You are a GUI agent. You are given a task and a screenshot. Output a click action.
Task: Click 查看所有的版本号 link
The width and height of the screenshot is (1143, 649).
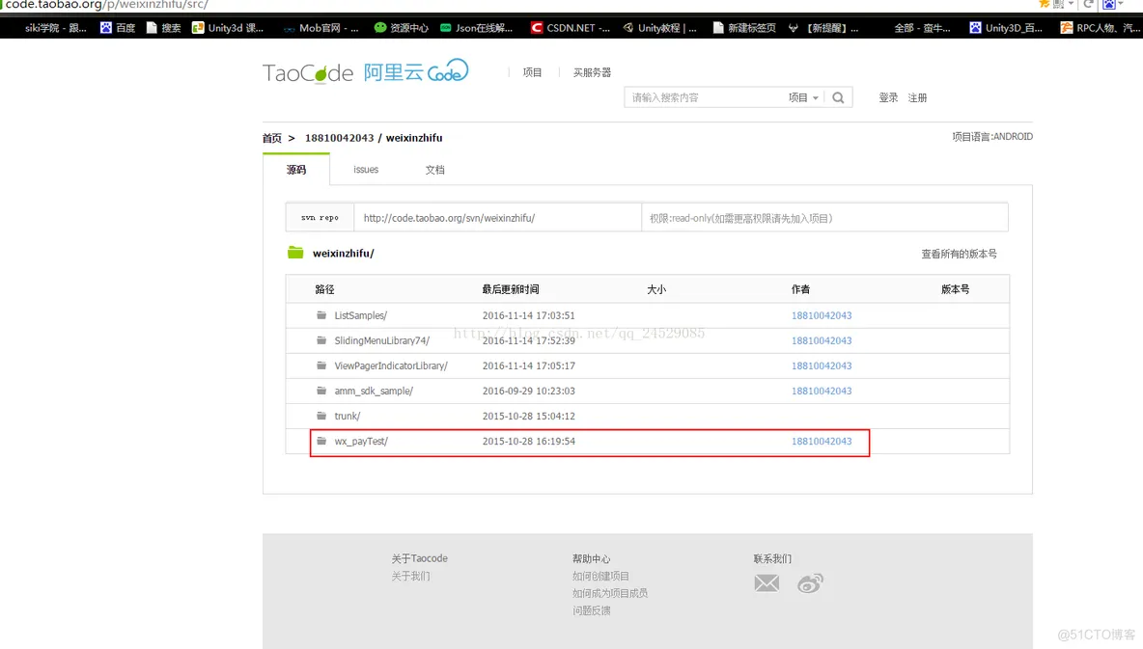coord(959,254)
